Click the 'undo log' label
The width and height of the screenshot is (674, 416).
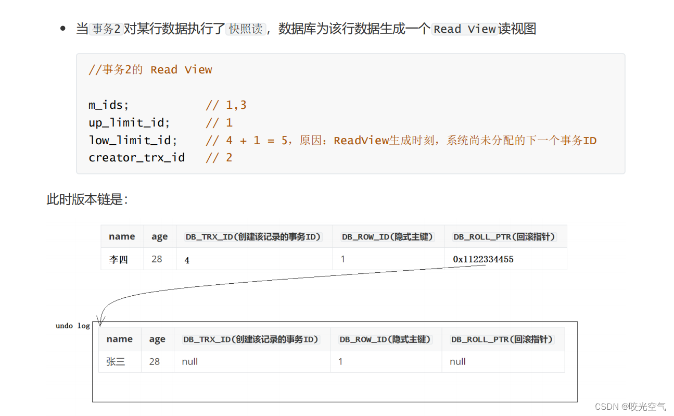coord(73,326)
